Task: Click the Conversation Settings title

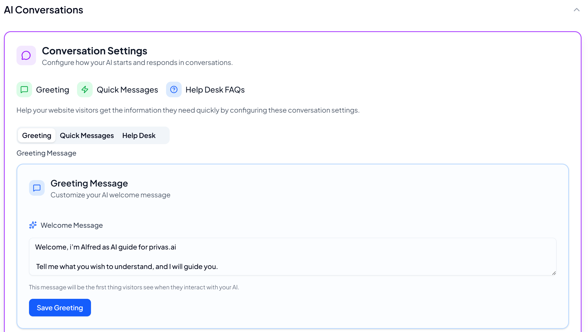Action: [95, 51]
